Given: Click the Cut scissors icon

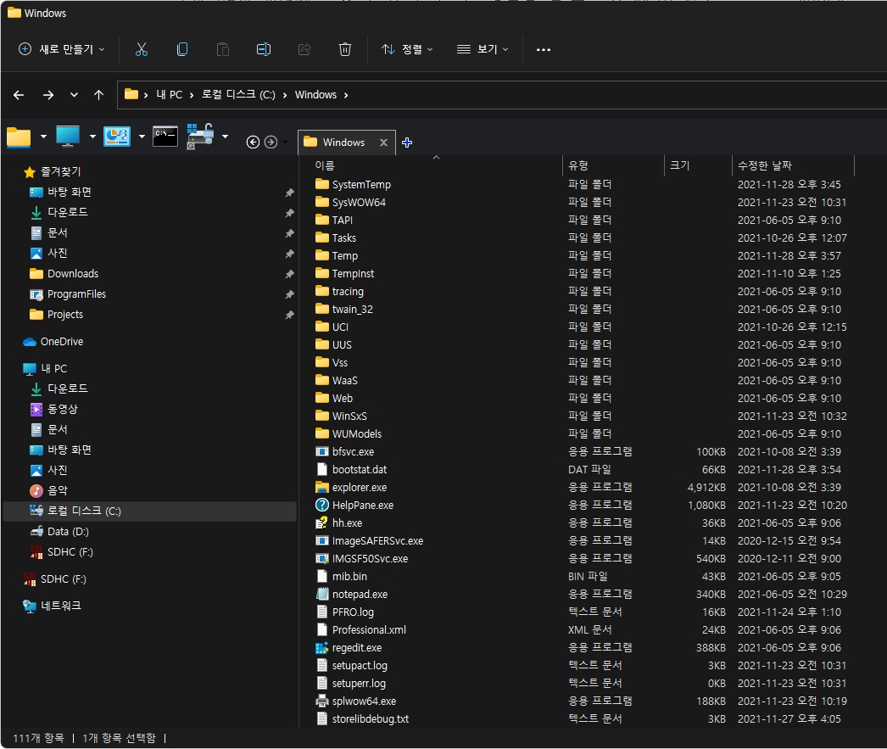Looking at the screenshot, I should [x=142, y=49].
